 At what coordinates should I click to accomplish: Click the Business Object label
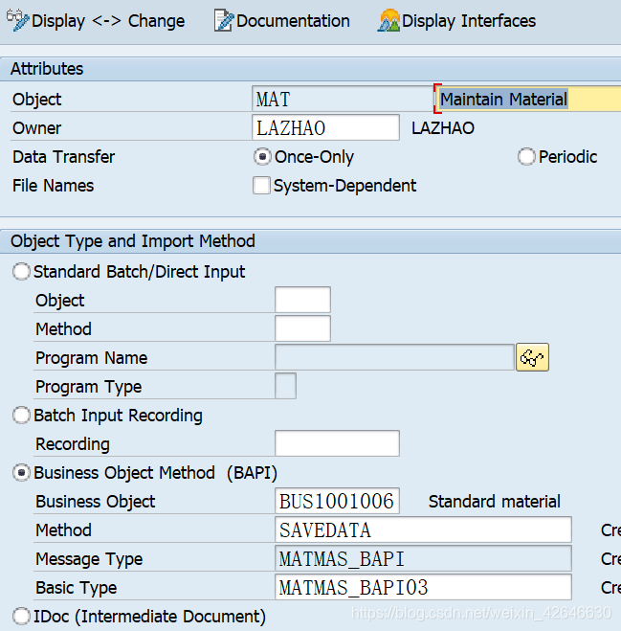coord(96,502)
